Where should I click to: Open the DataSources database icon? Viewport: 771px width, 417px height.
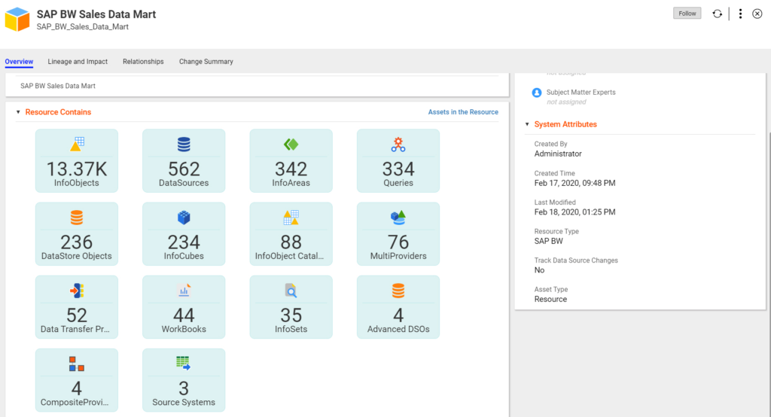pyautogui.click(x=184, y=144)
